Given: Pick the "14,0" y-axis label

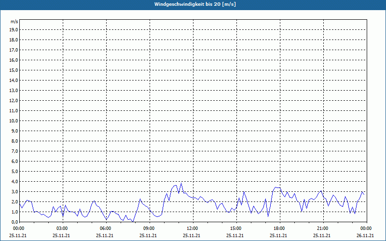Looking at the screenshot, I should pos(14,80).
